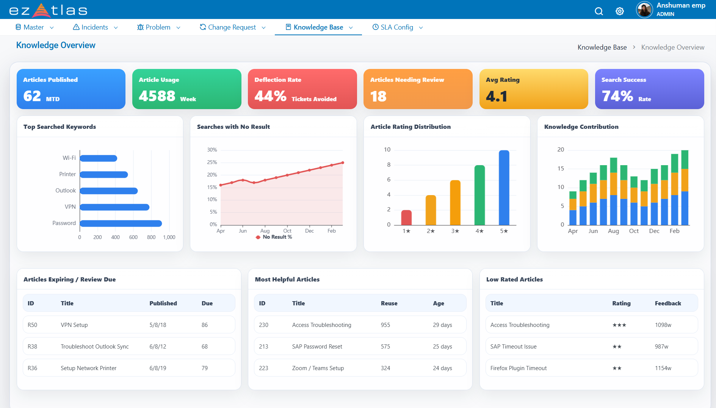
Task: Click the Problem bug icon
Action: point(140,27)
